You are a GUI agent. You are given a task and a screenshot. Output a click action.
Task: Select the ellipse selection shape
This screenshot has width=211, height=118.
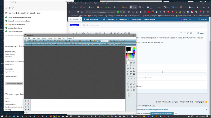pos(131,78)
